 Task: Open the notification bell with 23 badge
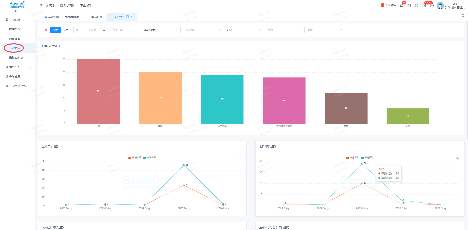tap(402, 5)
